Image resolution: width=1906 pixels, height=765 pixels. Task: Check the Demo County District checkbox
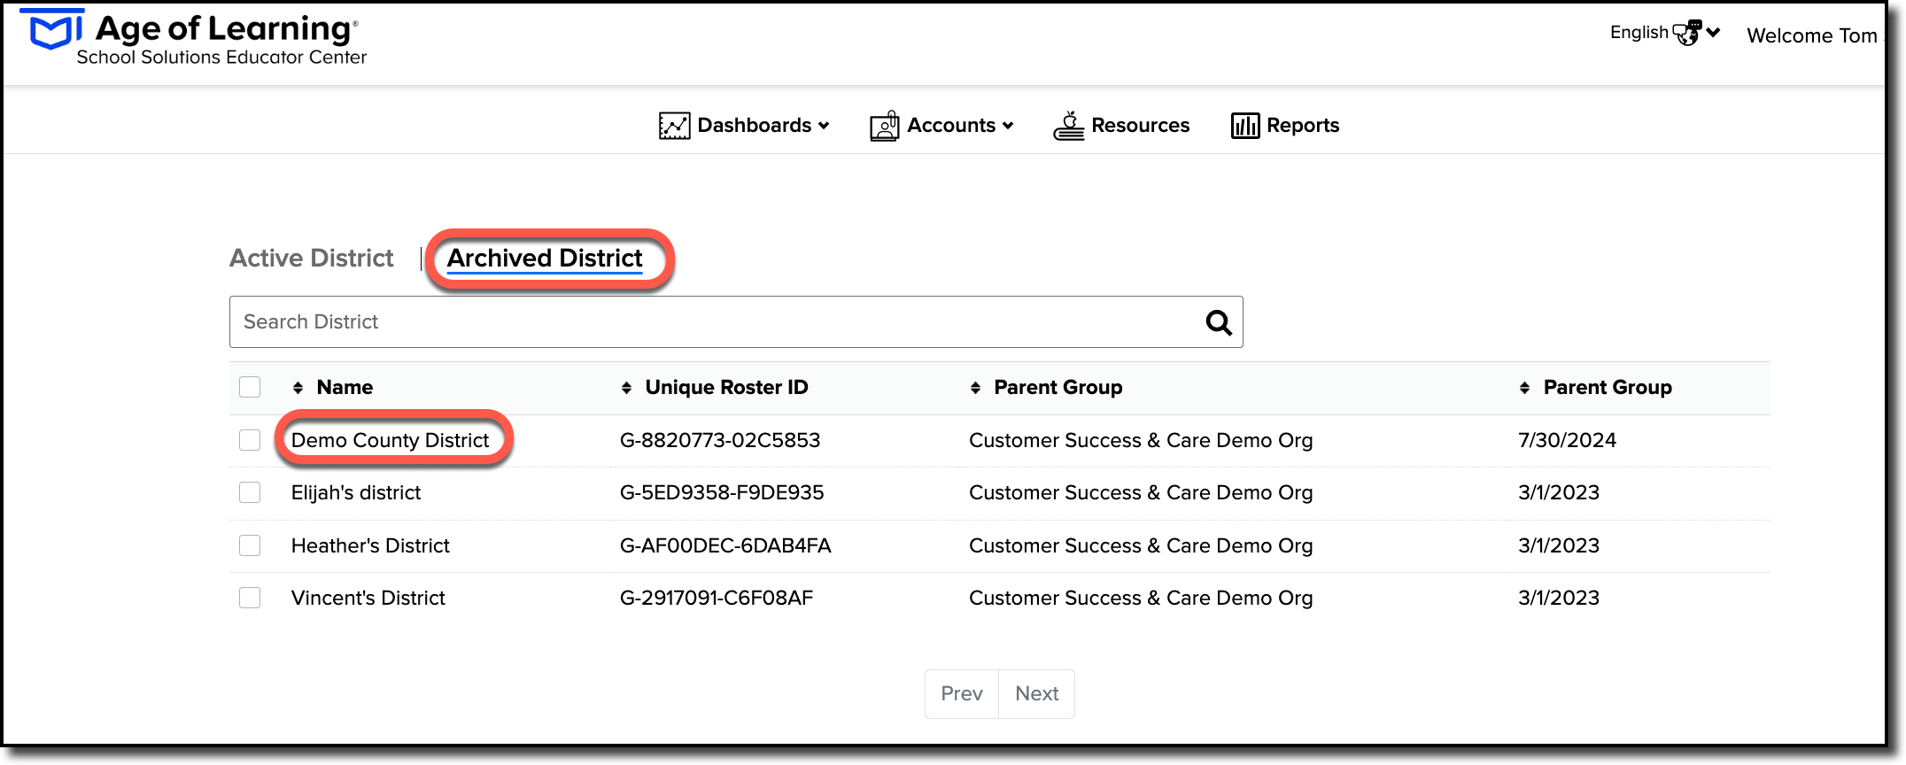click(x=250, y=440)
